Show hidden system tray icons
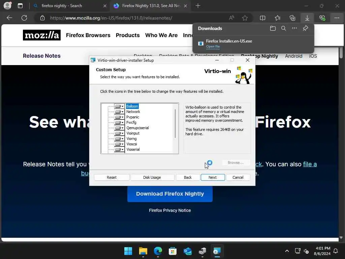 (x=287, y=251)
